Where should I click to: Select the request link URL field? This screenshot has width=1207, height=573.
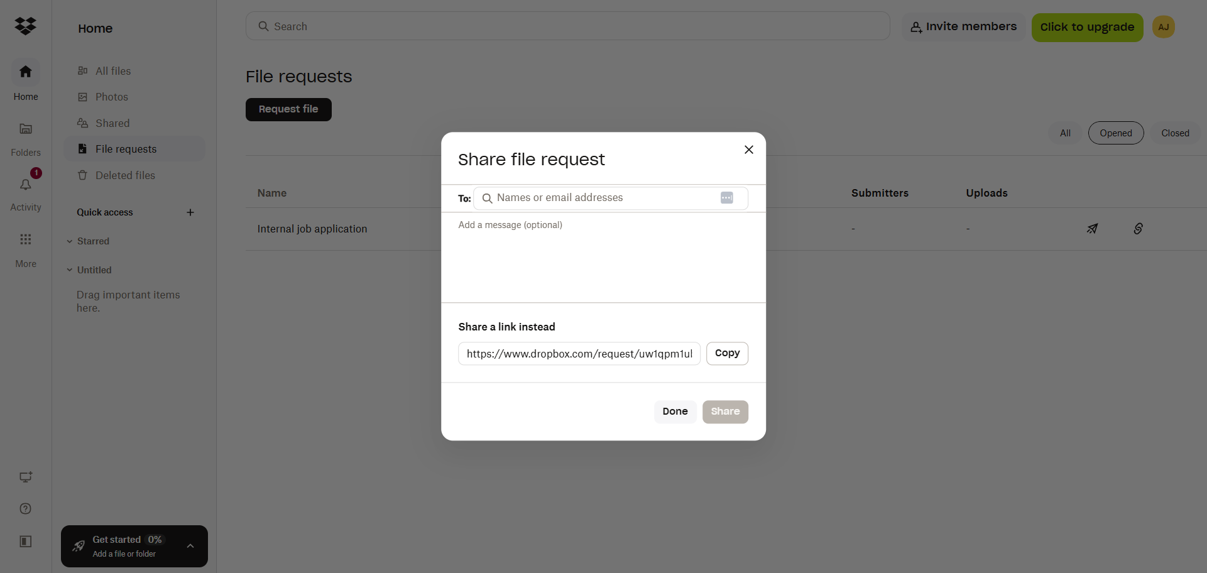[579, 354]
